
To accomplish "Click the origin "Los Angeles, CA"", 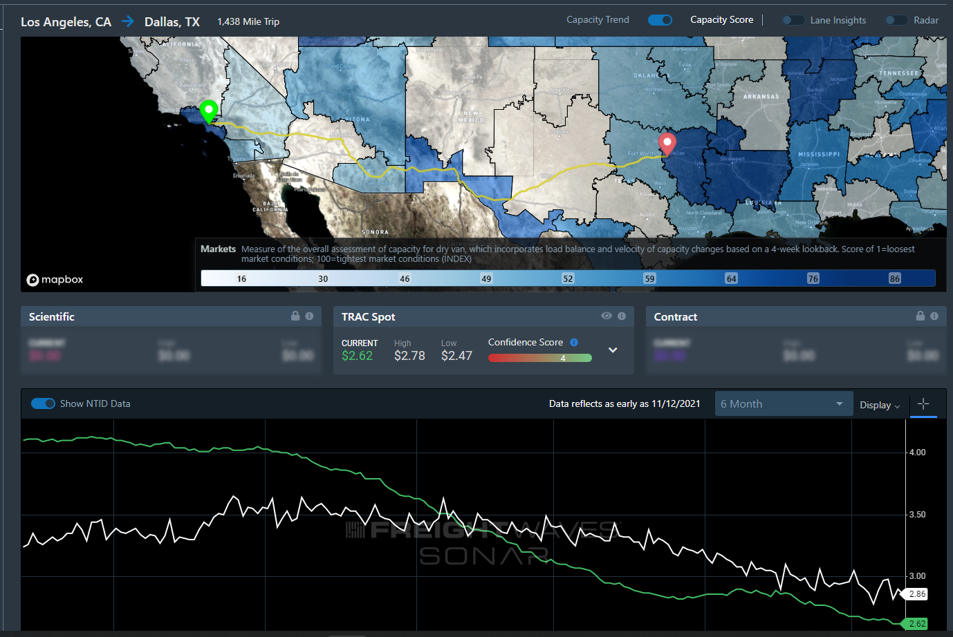I will (66, 22).
